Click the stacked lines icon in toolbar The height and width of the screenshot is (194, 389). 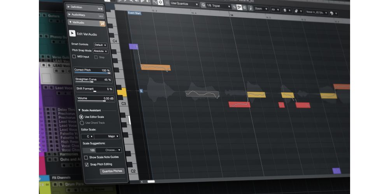[286, 10]
